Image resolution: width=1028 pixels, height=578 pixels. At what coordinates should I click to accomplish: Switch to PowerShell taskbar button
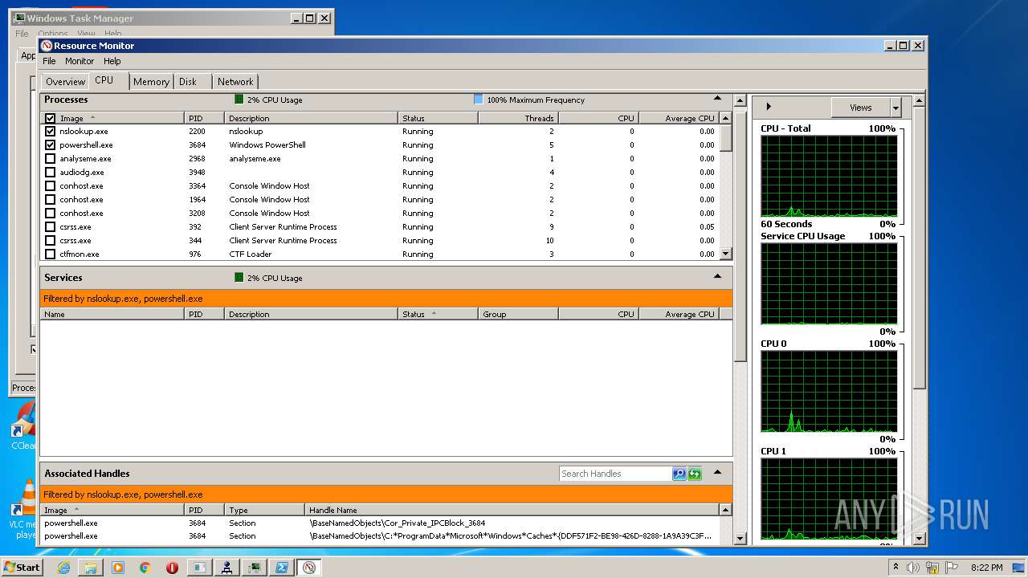click(x=282, y=568)
